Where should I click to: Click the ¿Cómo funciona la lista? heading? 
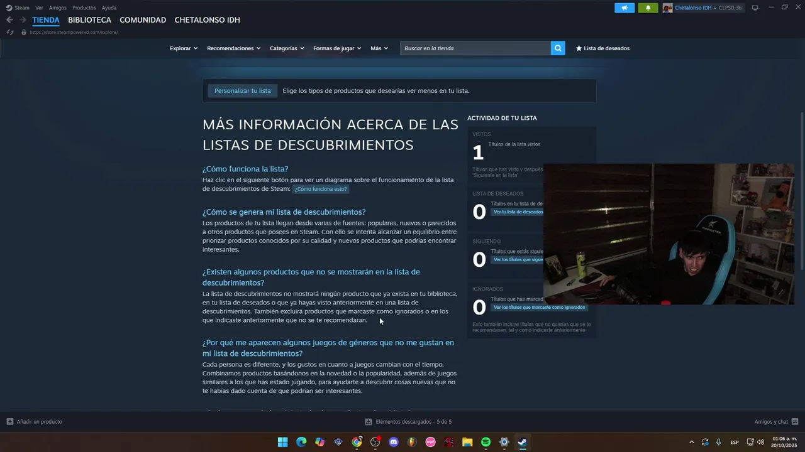245,169
